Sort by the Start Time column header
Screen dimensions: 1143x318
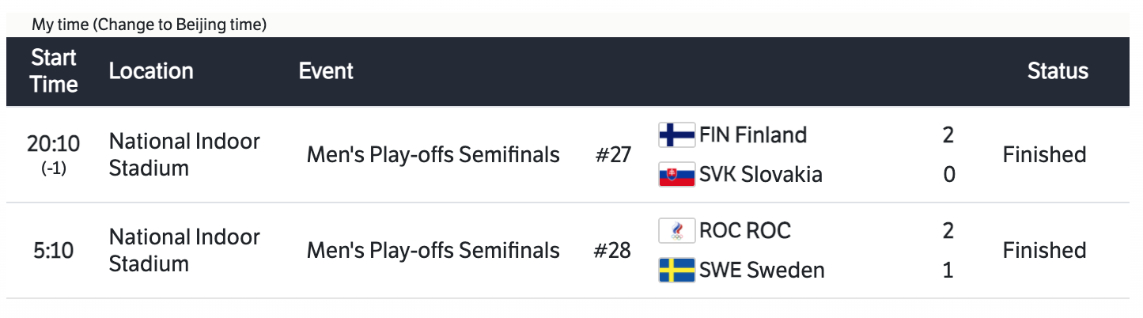[x=54, y=70]
